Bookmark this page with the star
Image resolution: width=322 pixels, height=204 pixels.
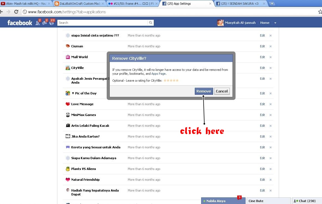click(x=320, y=12)
